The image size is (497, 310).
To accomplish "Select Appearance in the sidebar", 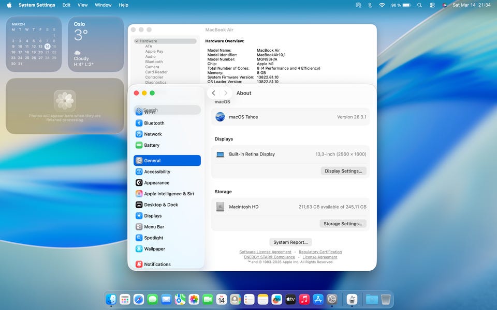I will 156,183.
